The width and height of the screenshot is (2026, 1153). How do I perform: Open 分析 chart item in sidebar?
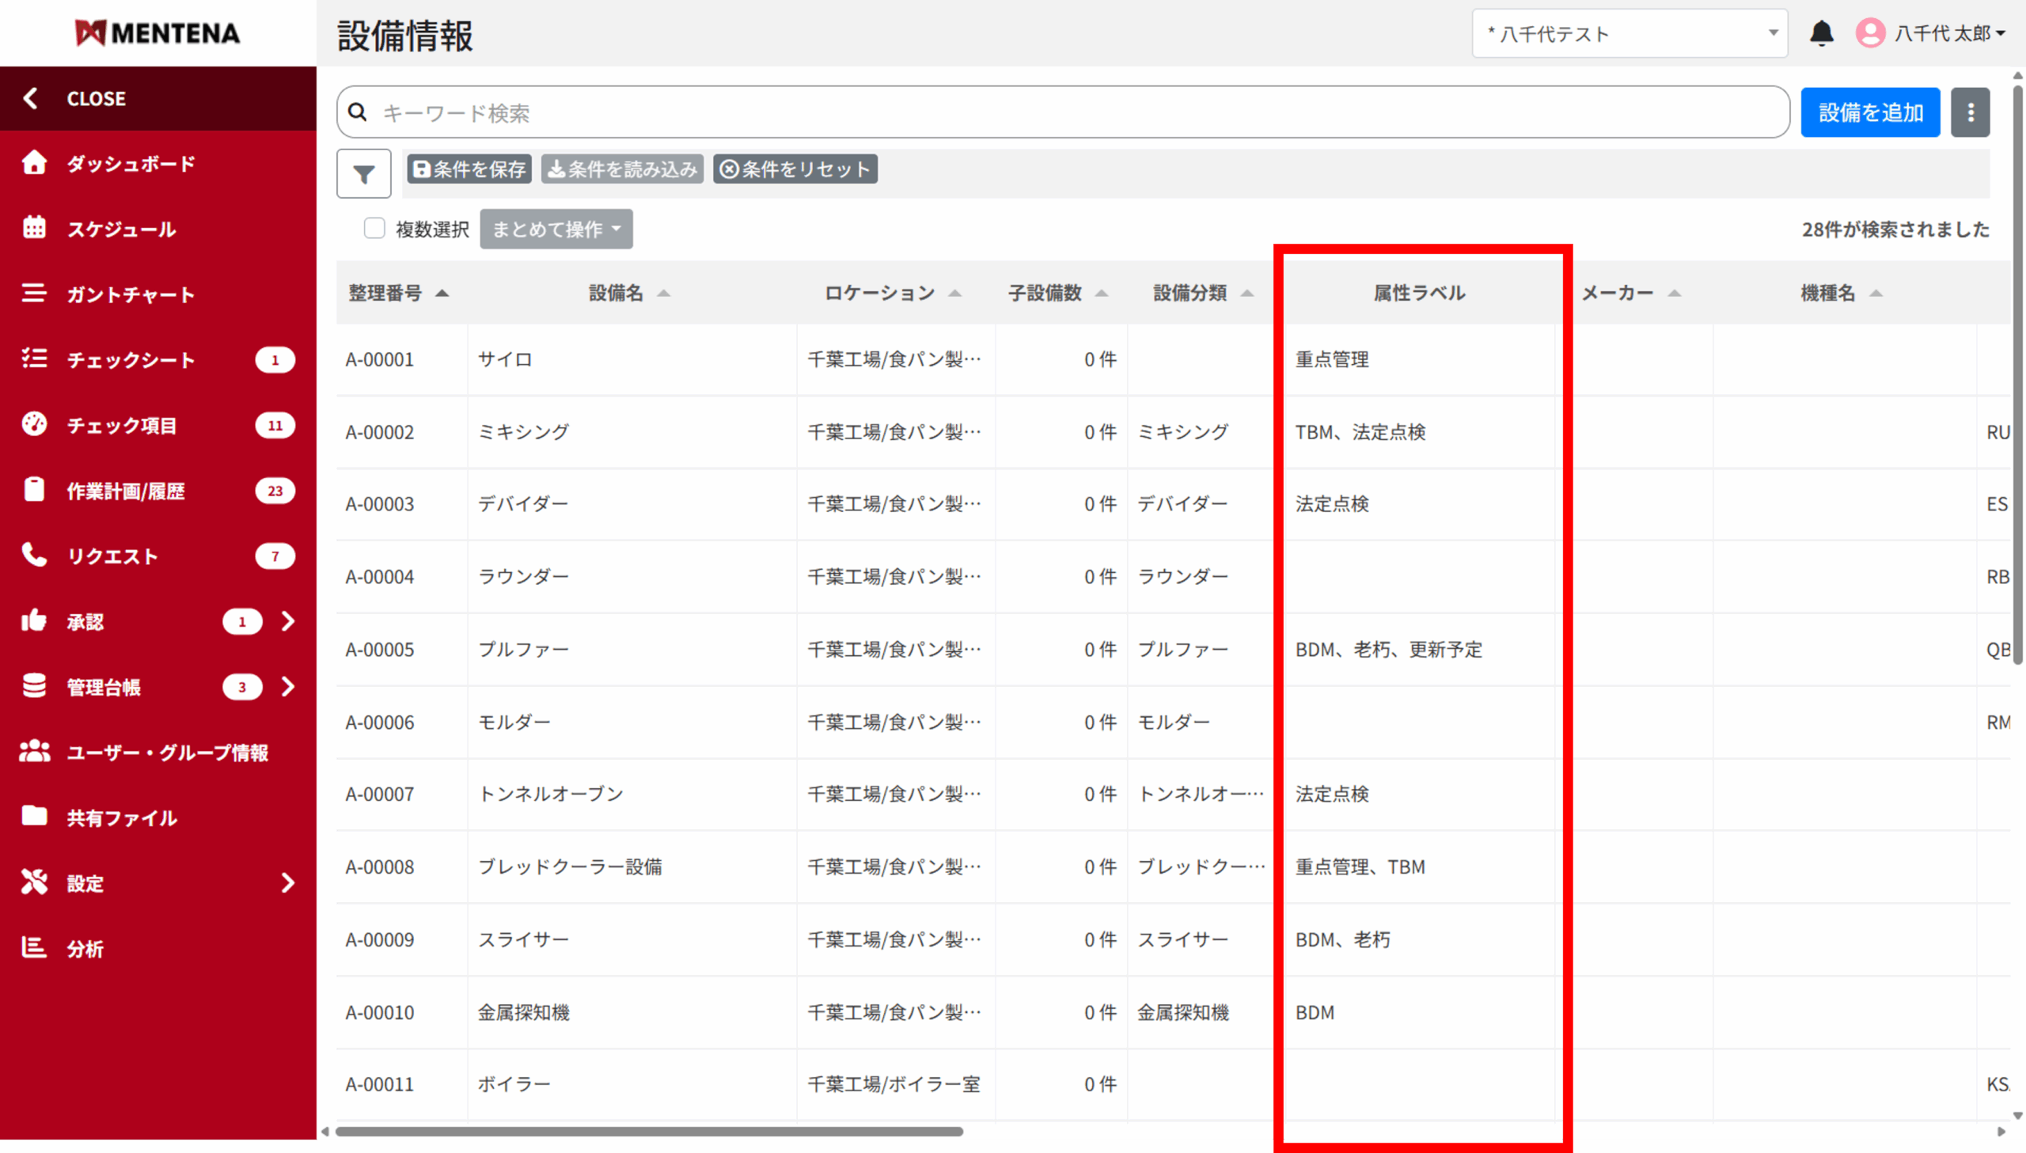point(85,949)
